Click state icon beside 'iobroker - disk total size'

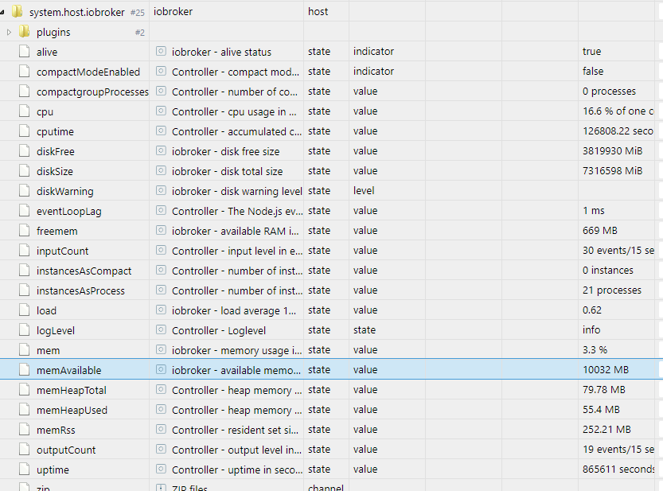click(x=161, y=170)
